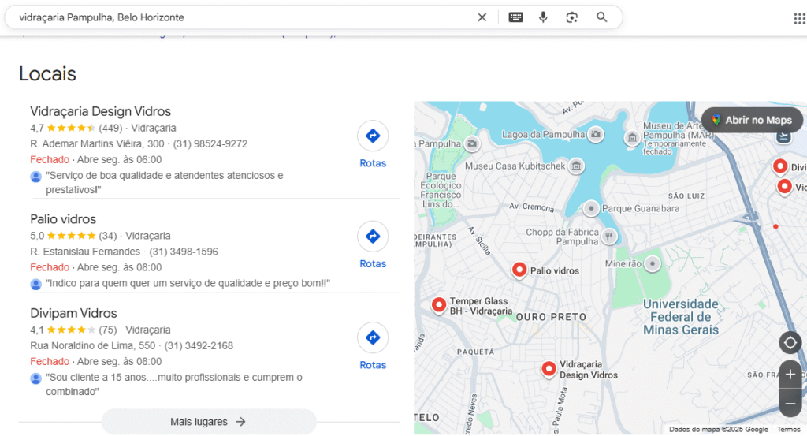Click the address R. Ademar Martins Viêira, 300
The width and height of the screenshot is (807, 436).
tap(97, 143)
